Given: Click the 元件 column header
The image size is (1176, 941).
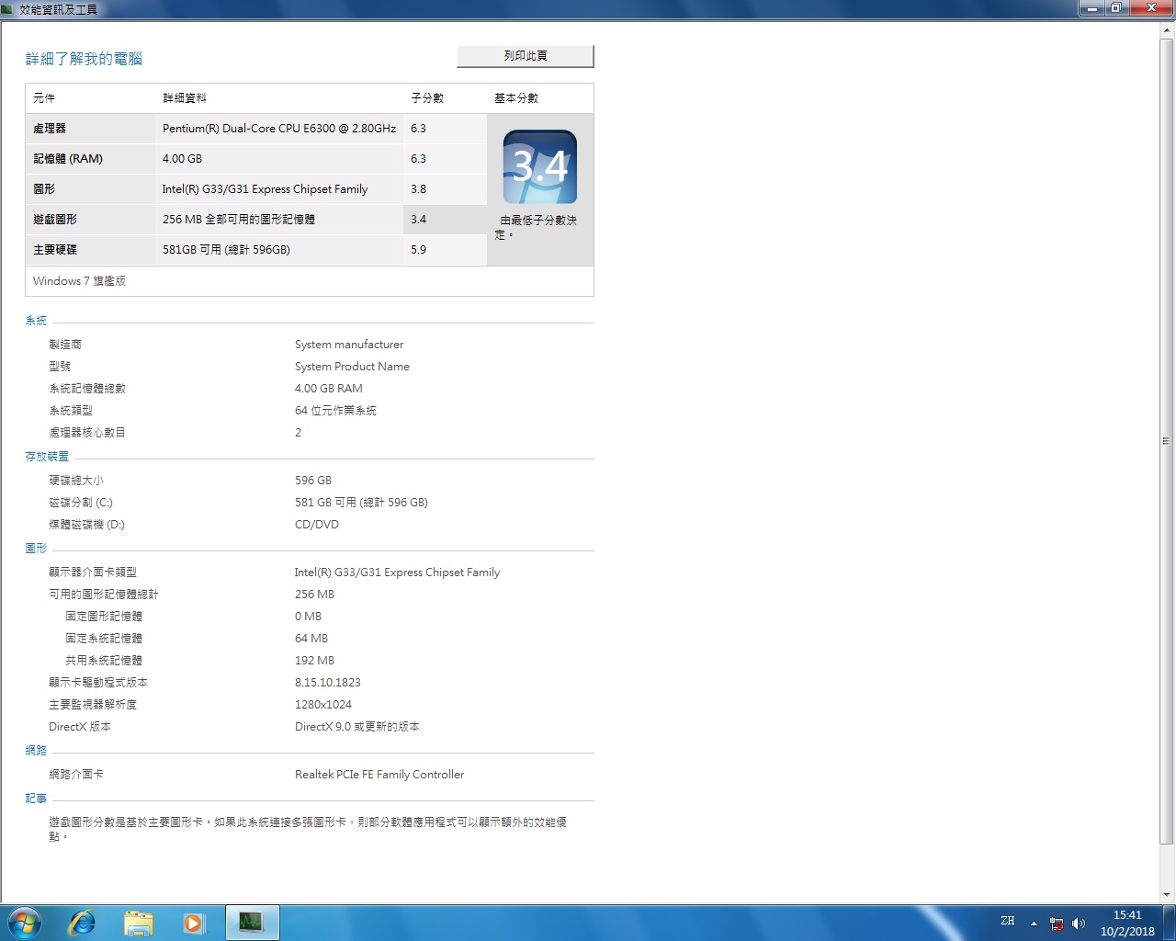Looking at the screenshot, I should point(44,98).
